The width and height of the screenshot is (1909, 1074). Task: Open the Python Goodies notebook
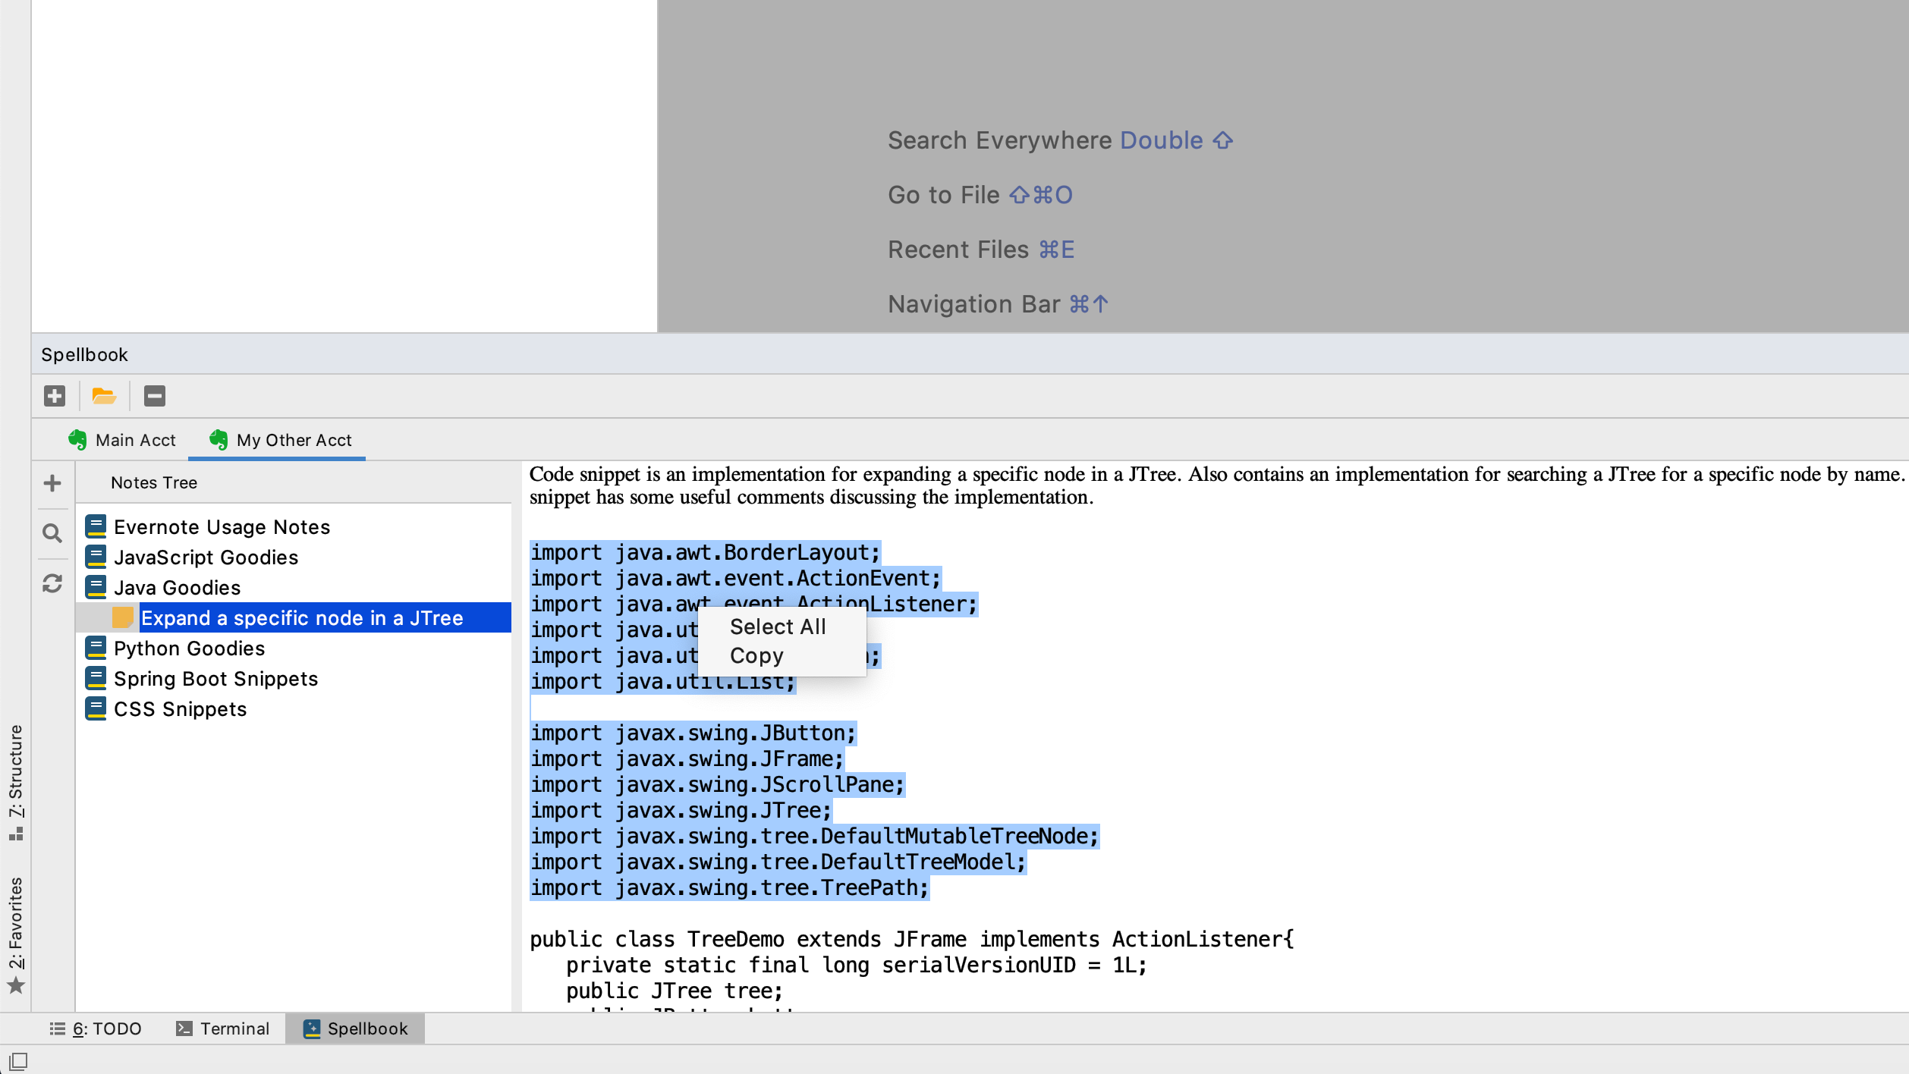click(x=189, y=648)
